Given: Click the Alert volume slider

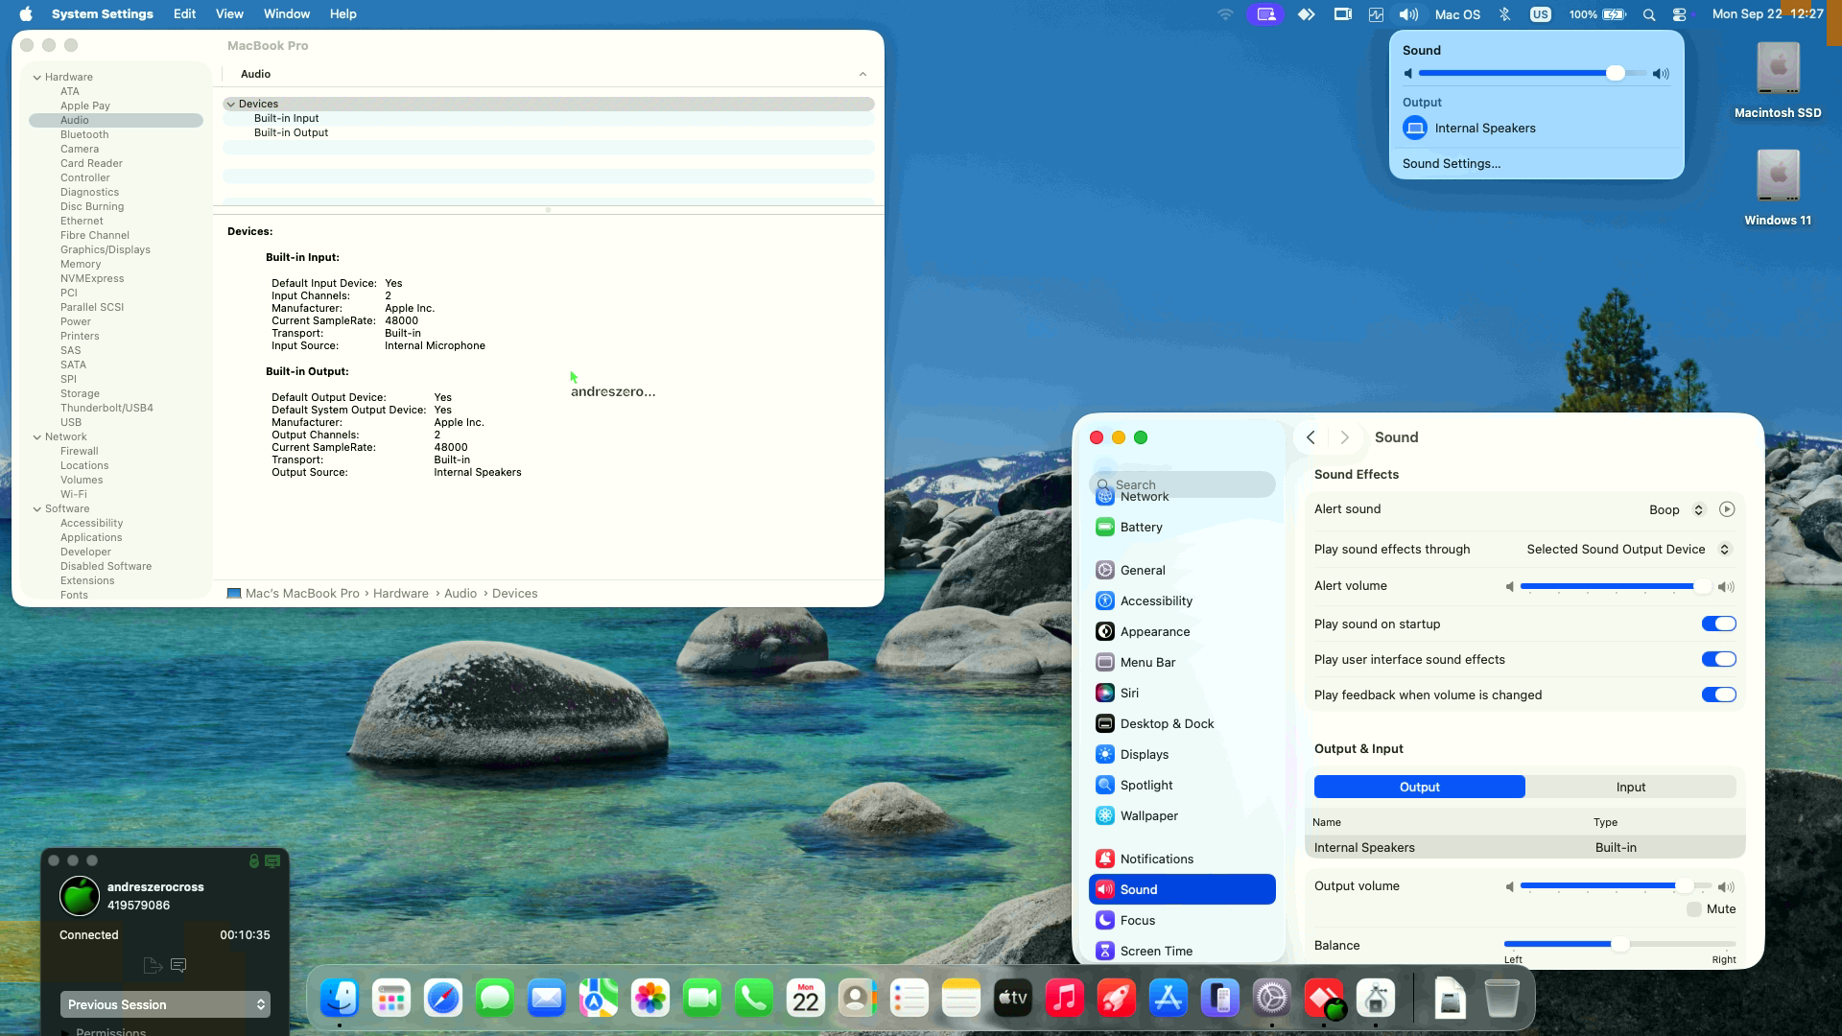Looking at the screenshot, I should pos(1616,586).
